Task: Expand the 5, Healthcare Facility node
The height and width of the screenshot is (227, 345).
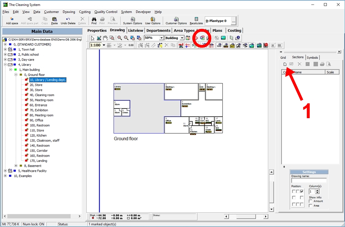Action: (5, 171)
